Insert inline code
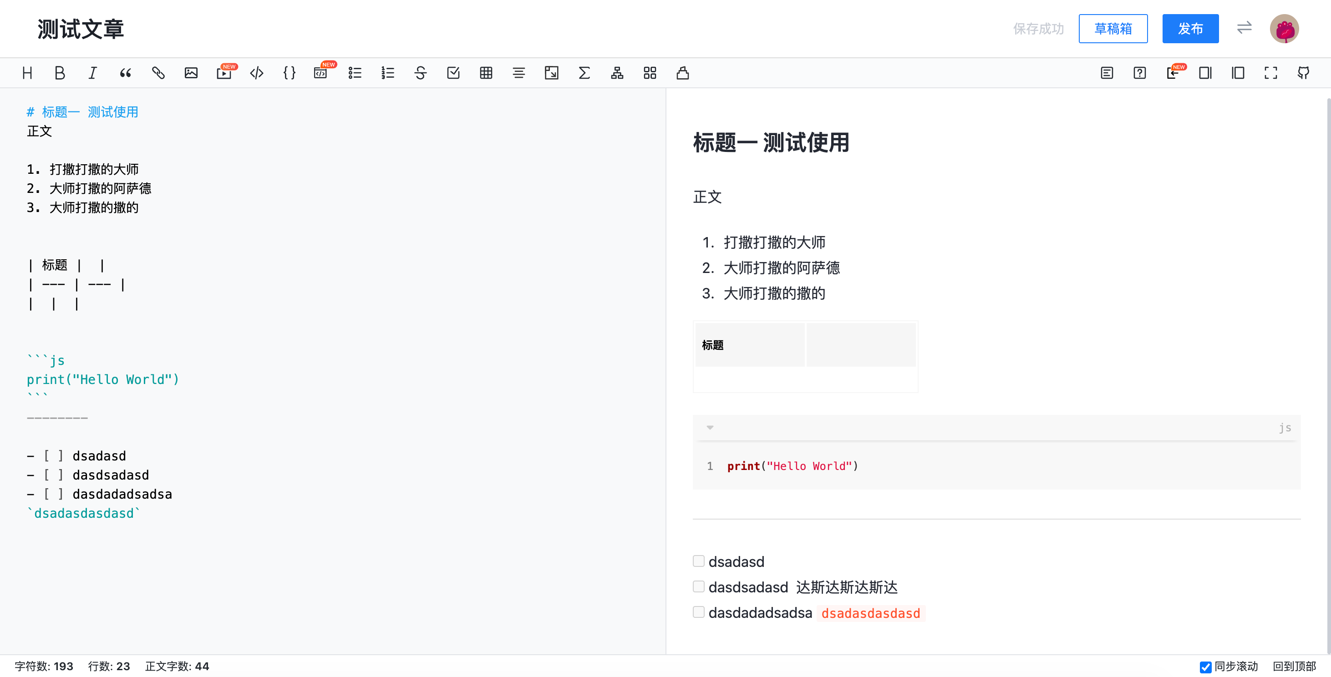Screen dimensions: 1331x677 tap(257, 73)
